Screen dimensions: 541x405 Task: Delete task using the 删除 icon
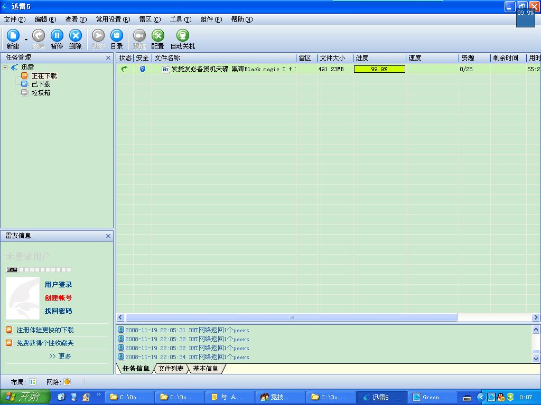[76, 36]
